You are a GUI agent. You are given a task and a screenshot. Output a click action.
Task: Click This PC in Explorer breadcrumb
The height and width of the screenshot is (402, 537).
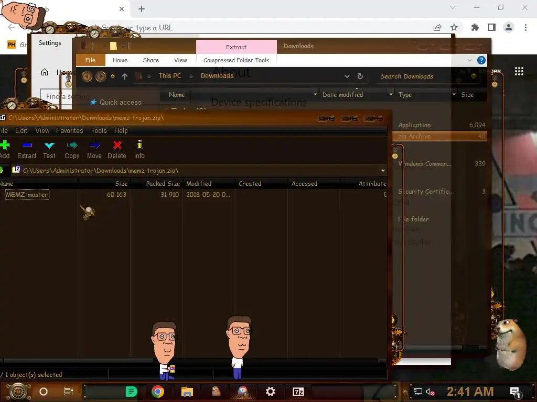170,76
